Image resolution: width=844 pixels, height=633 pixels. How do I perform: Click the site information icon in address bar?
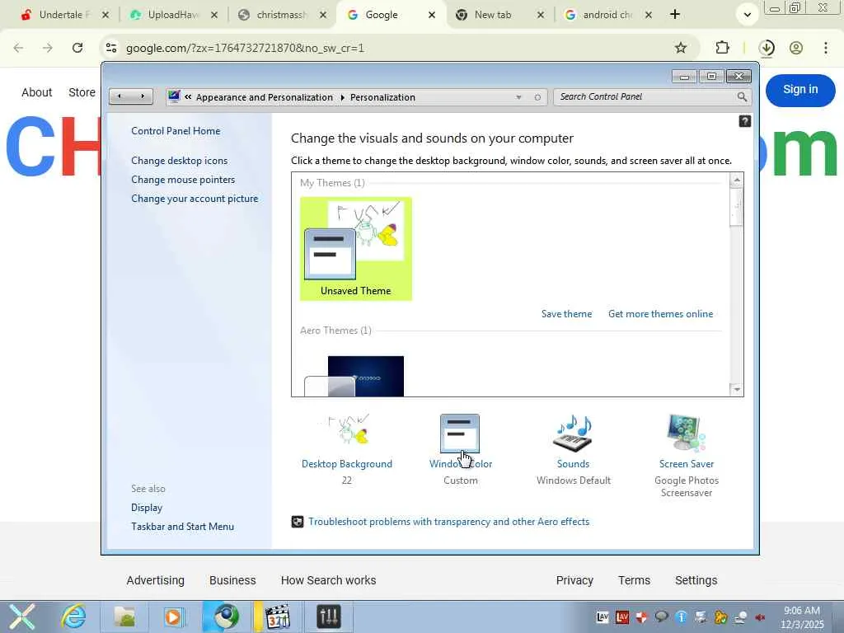click(x=111, y=48)
